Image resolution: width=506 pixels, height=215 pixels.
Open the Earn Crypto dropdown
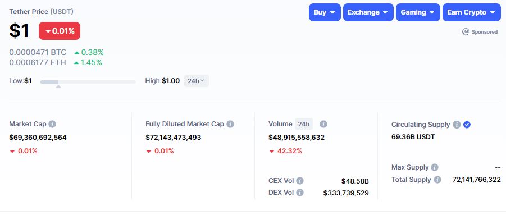(x=472, y=12)
